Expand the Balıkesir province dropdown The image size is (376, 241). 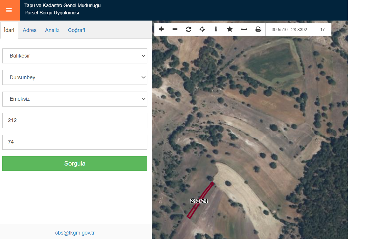pos(75,56)
